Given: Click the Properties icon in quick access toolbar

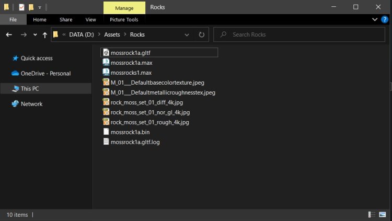Looking at the screenshot, I should [x=21, y=7].
